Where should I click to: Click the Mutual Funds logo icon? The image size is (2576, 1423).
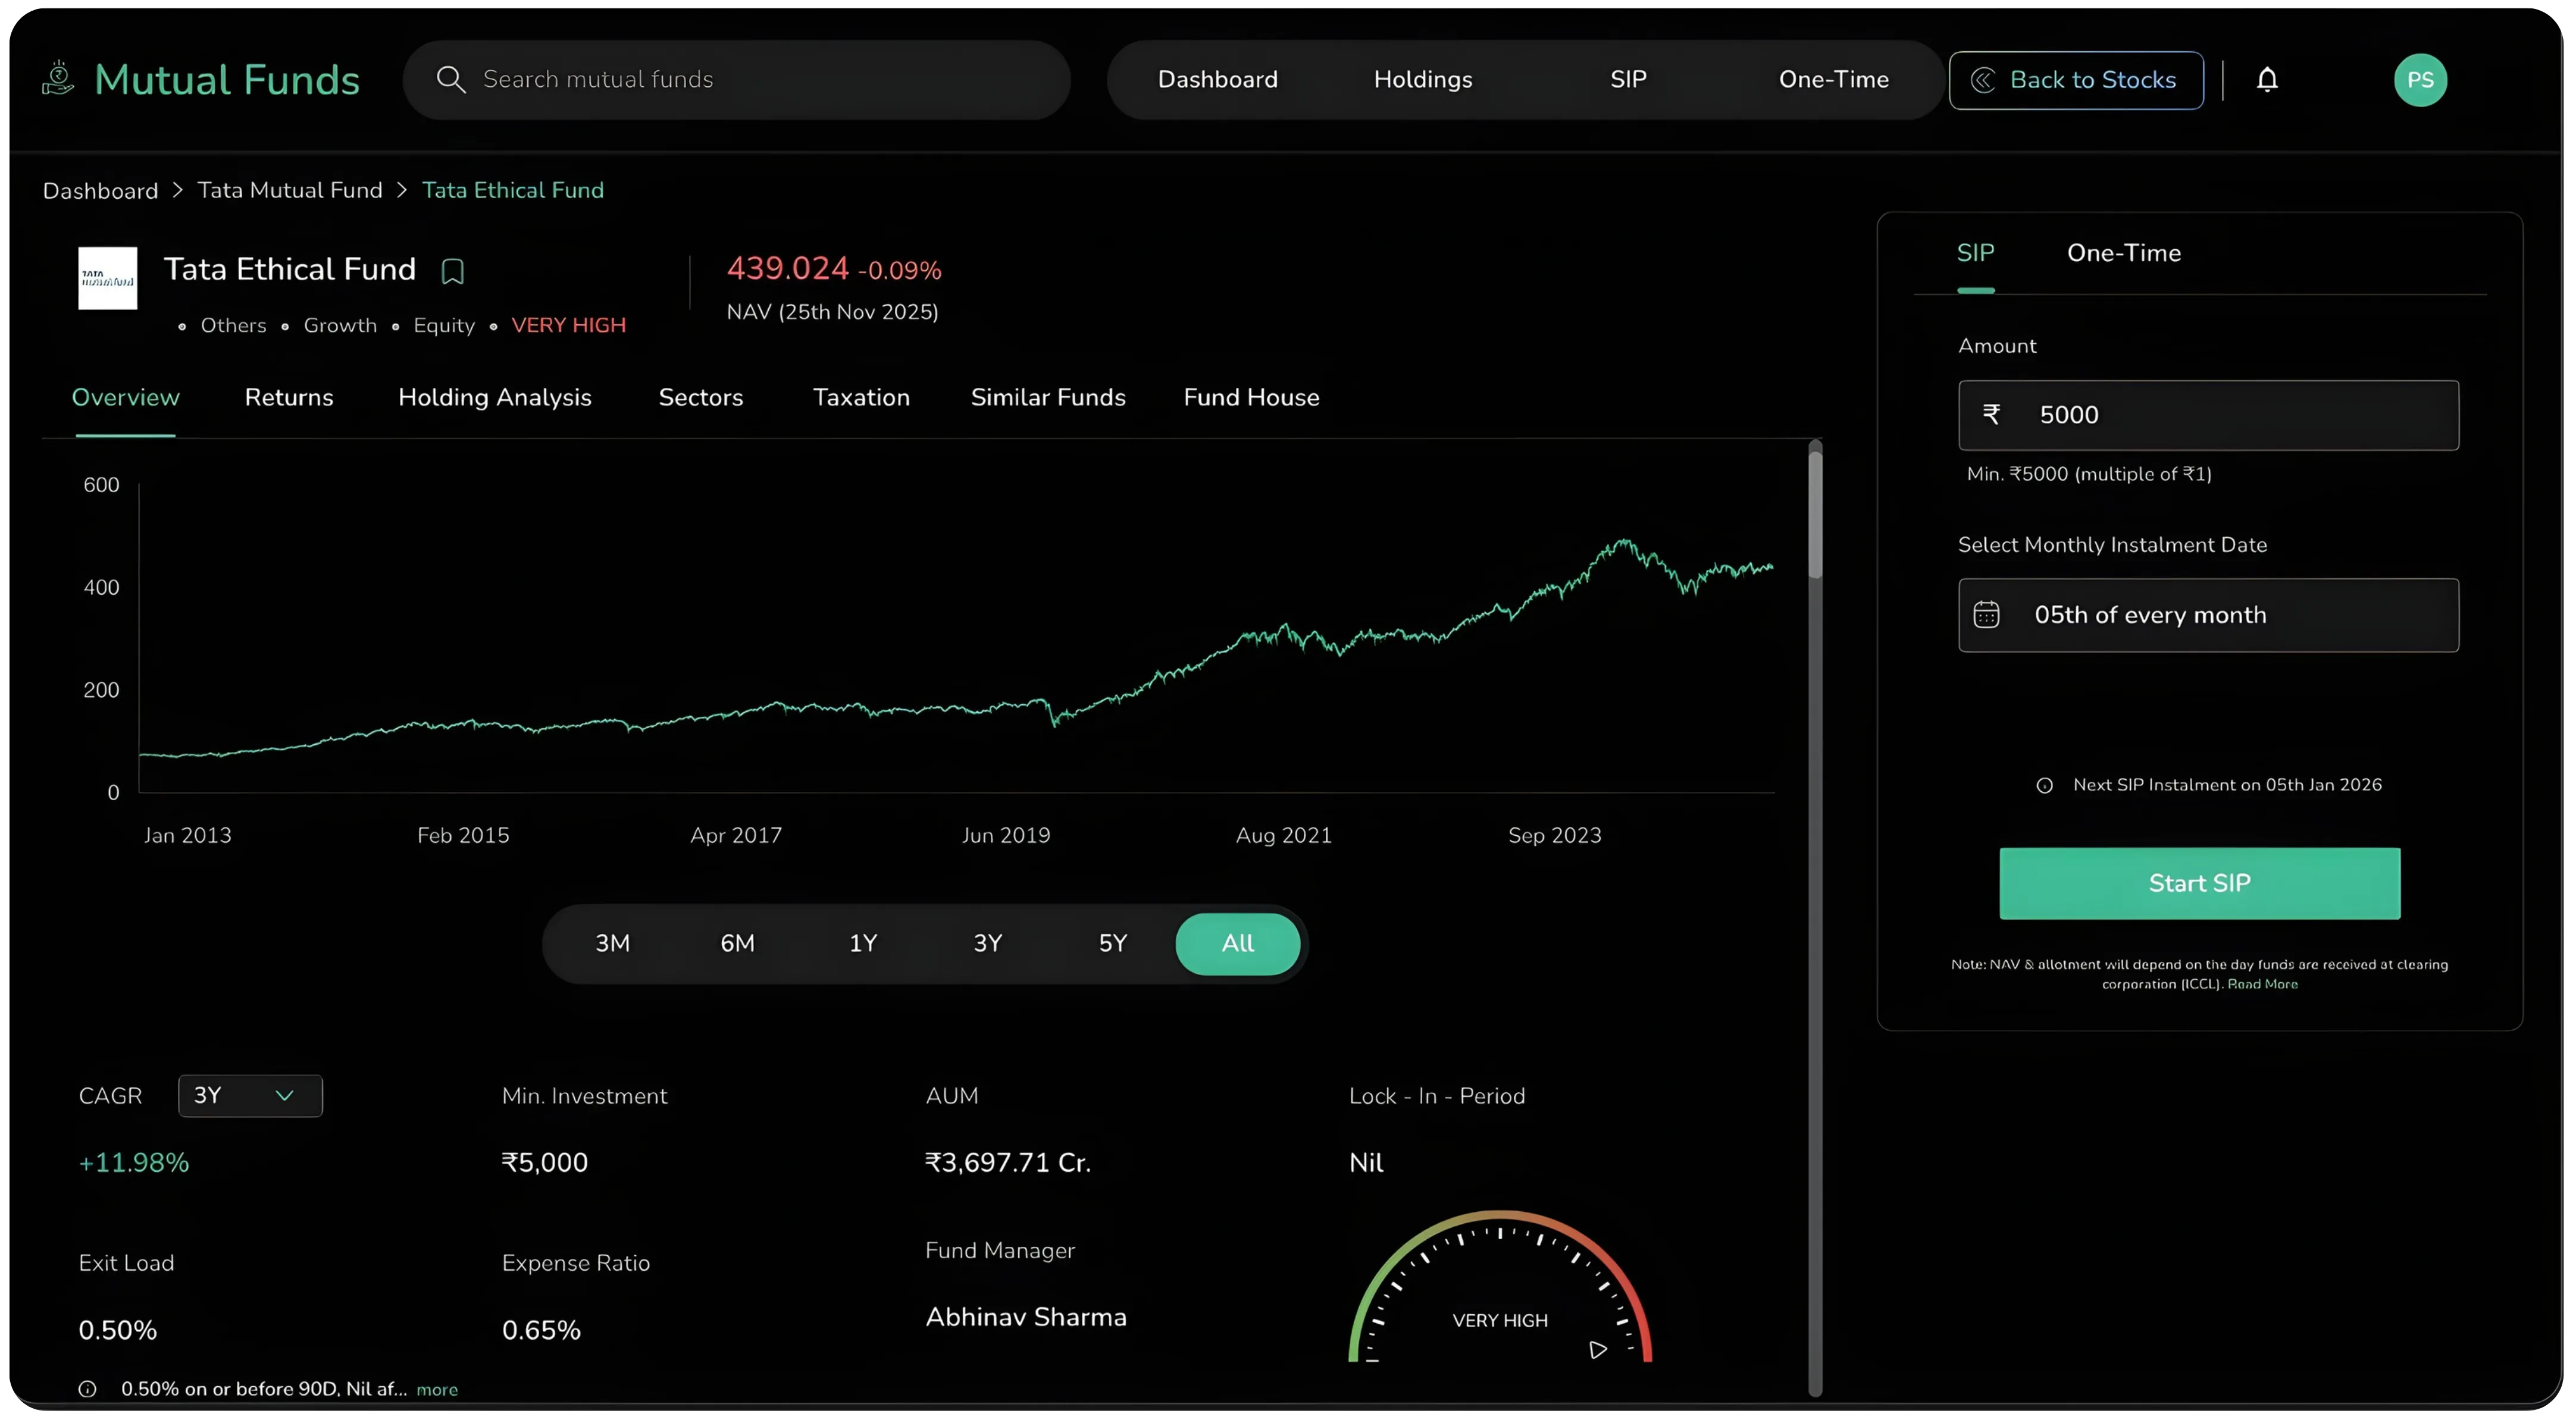[x=58, y=78]
